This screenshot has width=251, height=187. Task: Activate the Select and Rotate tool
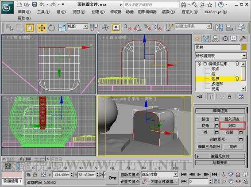pyautogui.click(x=51, y=28)
